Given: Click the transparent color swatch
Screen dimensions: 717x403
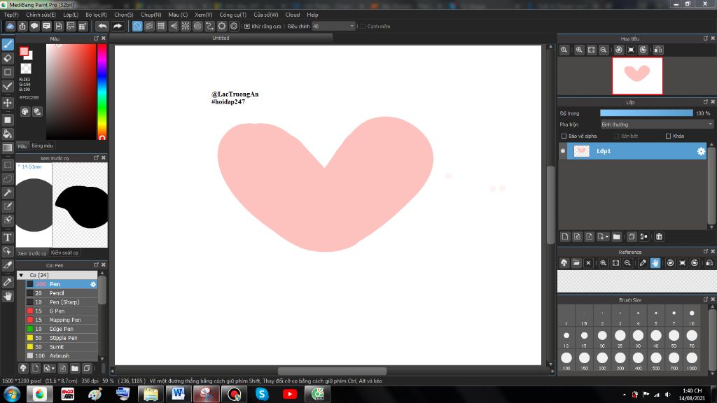Looking at the screenshot, I should click(x=26, y=69).
